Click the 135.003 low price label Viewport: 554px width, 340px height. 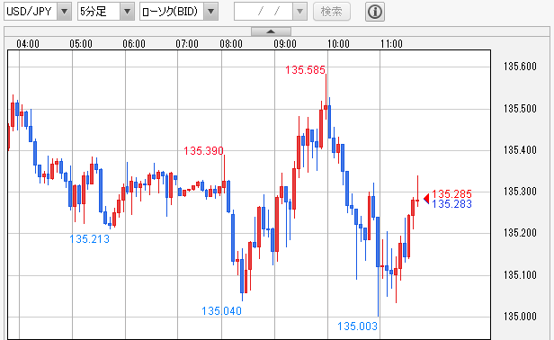[357, 327]
